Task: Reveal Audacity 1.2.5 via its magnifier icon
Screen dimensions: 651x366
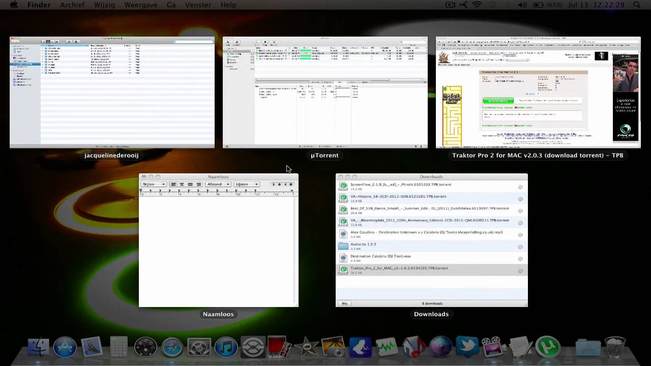Action: (x=520, y=247)
